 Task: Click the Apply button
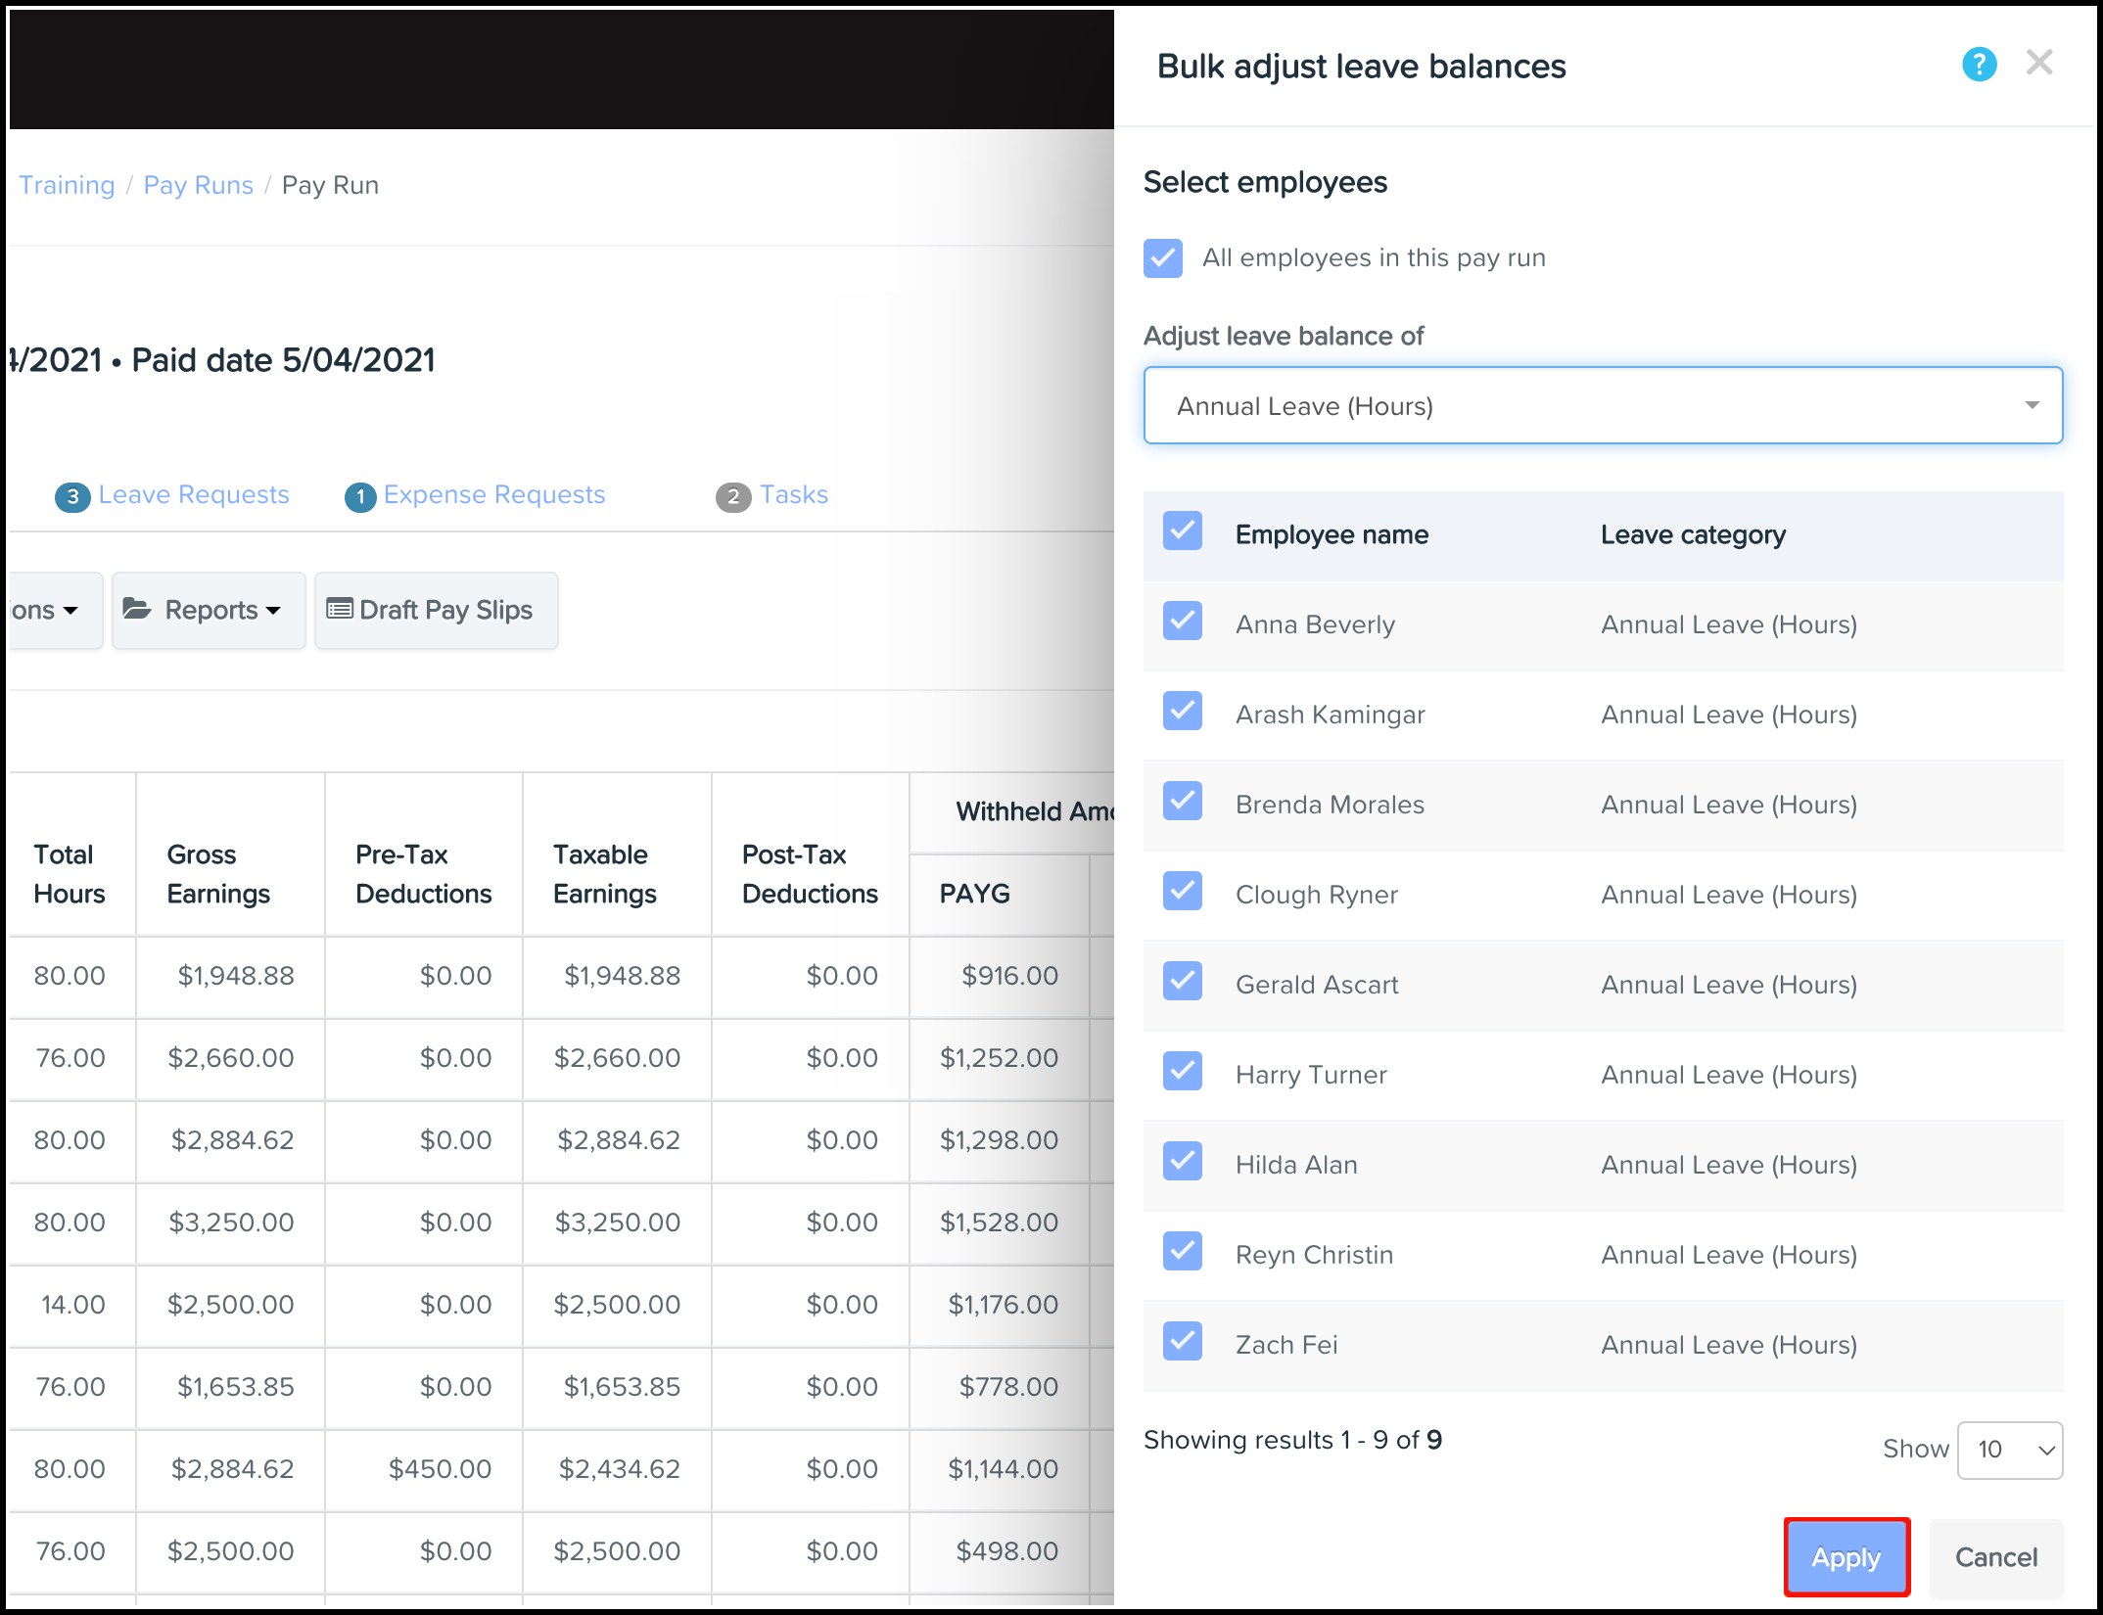[1846, 1554]
